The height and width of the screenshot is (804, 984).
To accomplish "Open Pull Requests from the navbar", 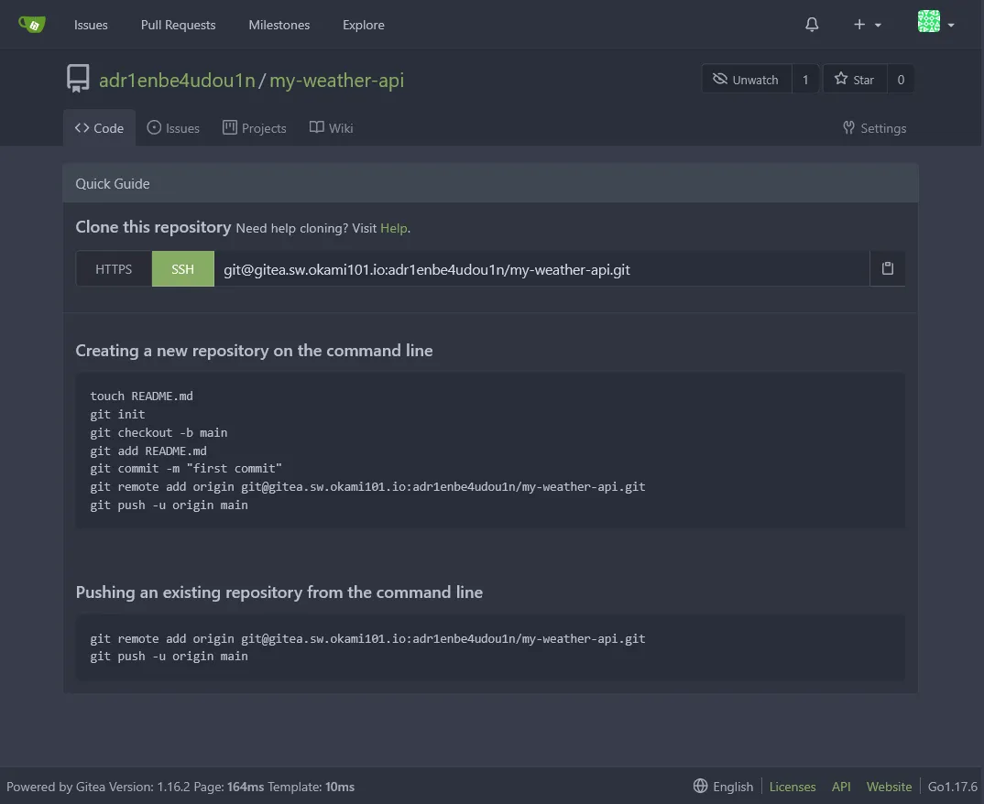I will 178,25.
